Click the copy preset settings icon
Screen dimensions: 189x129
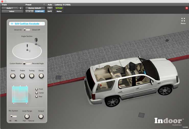point(32,11)
